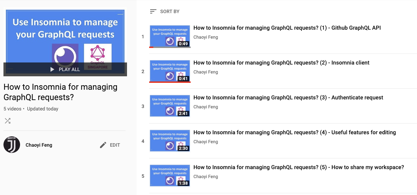Click the Chaoyi Feng channel avatar
This screenshot has width=417, height=195.
[x=12, y=145]
